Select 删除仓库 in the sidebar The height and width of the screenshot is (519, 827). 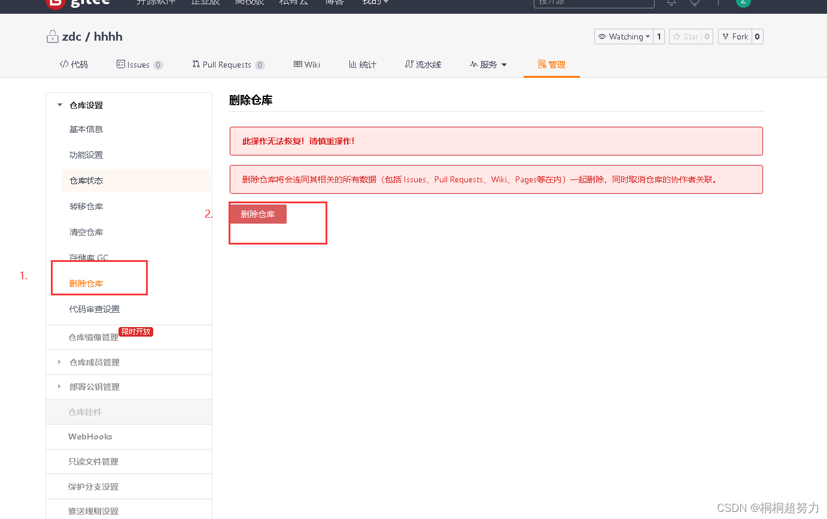[x=86, y=283]
